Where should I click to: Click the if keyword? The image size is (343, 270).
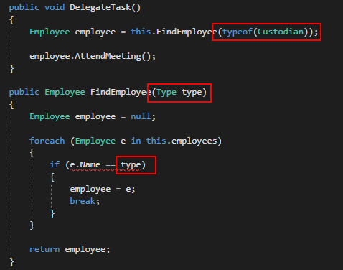click(x=55, y=164)
